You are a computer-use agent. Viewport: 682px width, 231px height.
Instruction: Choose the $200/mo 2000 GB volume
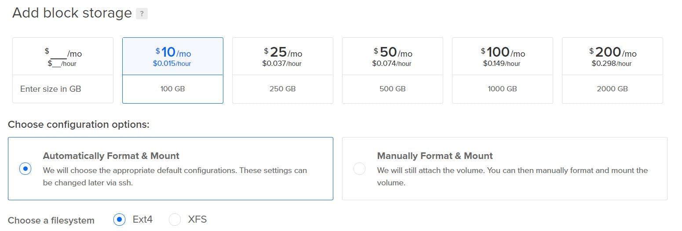[x=613, y=70]
